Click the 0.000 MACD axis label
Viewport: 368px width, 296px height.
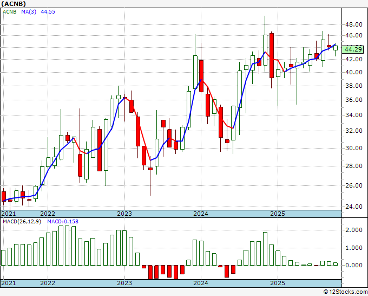(354, 265)
